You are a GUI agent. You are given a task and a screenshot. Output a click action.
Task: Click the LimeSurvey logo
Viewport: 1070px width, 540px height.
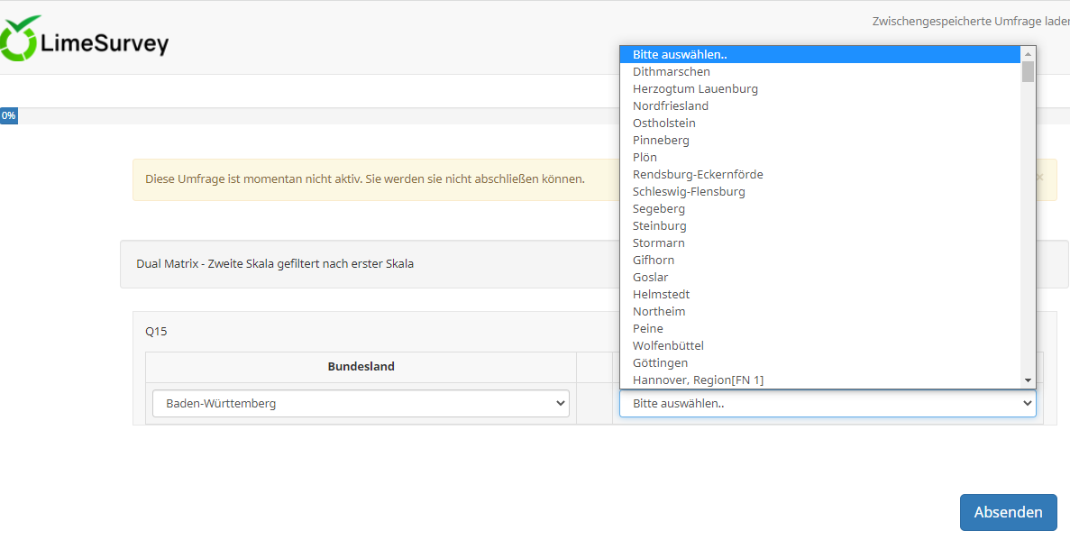click(x=85, y=41)
